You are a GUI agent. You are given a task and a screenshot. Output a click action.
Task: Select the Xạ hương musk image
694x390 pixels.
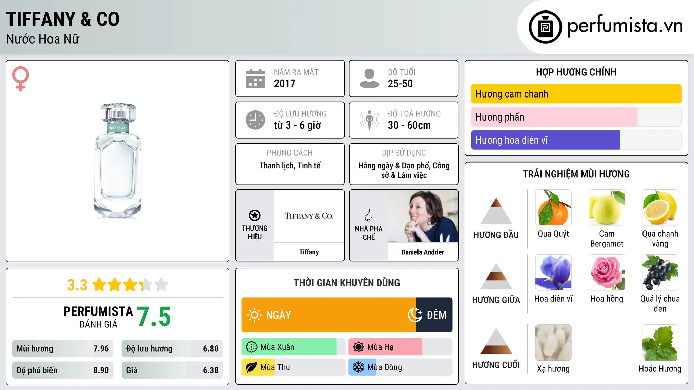(x=553, y=343)
